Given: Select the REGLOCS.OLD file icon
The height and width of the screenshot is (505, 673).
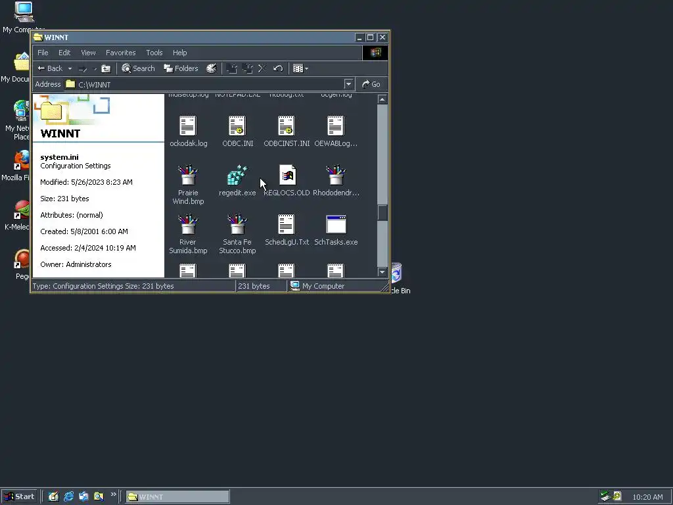Looking at the screenshot, I should (x=287, y=175).
